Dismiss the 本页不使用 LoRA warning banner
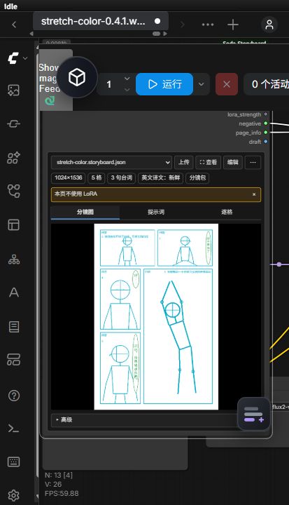 tap(254, 194)
